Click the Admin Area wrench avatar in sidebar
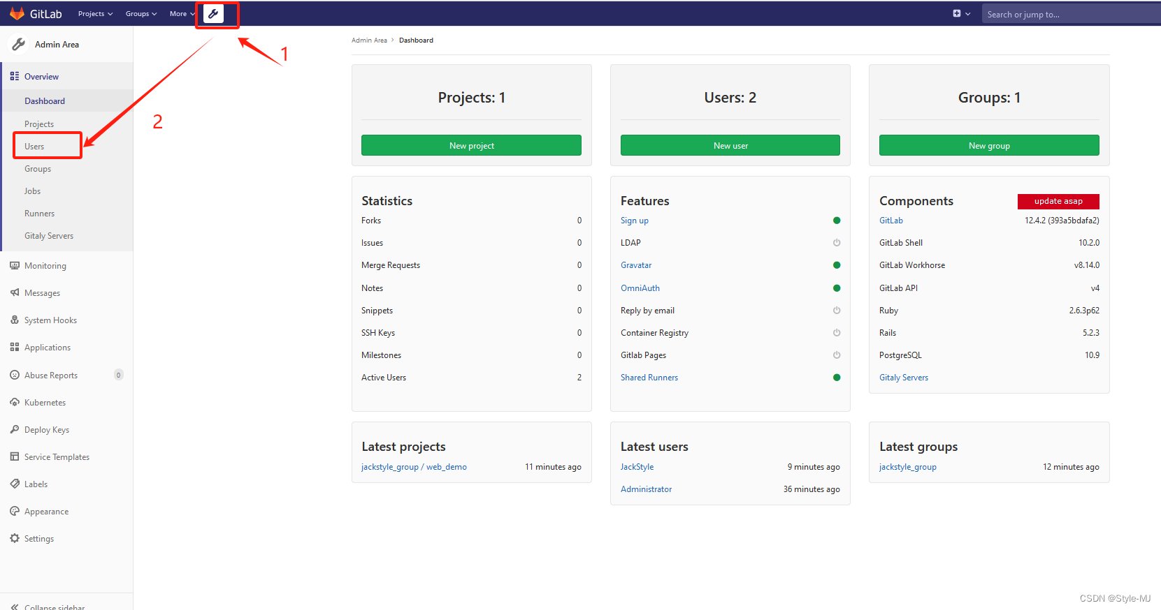 click(18, 44)
